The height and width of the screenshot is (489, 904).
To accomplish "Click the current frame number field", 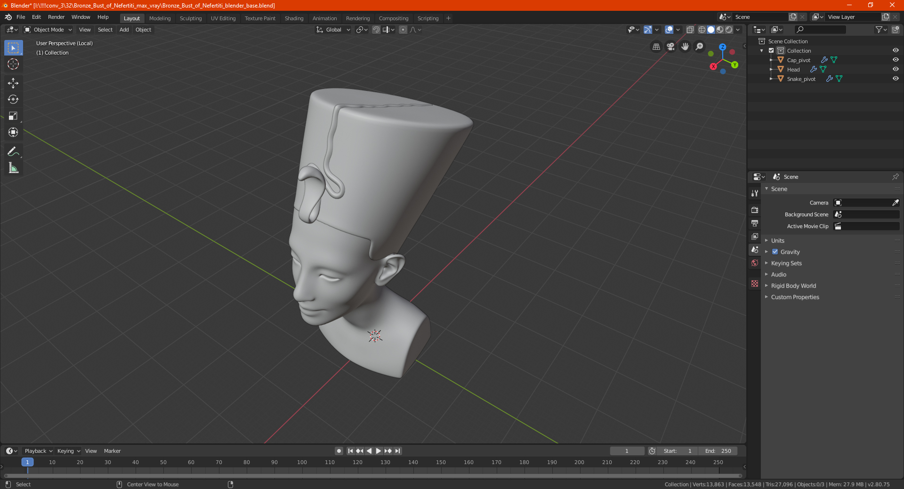I will pyautogui.click(x=627, y=451).
